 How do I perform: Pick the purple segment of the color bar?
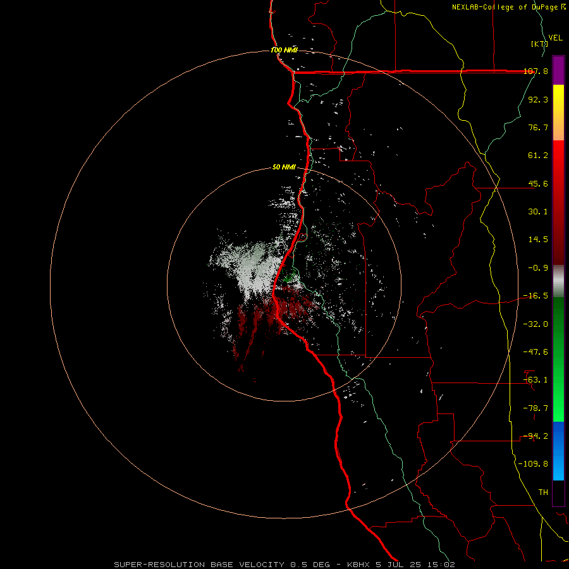(x=558, y=71)
